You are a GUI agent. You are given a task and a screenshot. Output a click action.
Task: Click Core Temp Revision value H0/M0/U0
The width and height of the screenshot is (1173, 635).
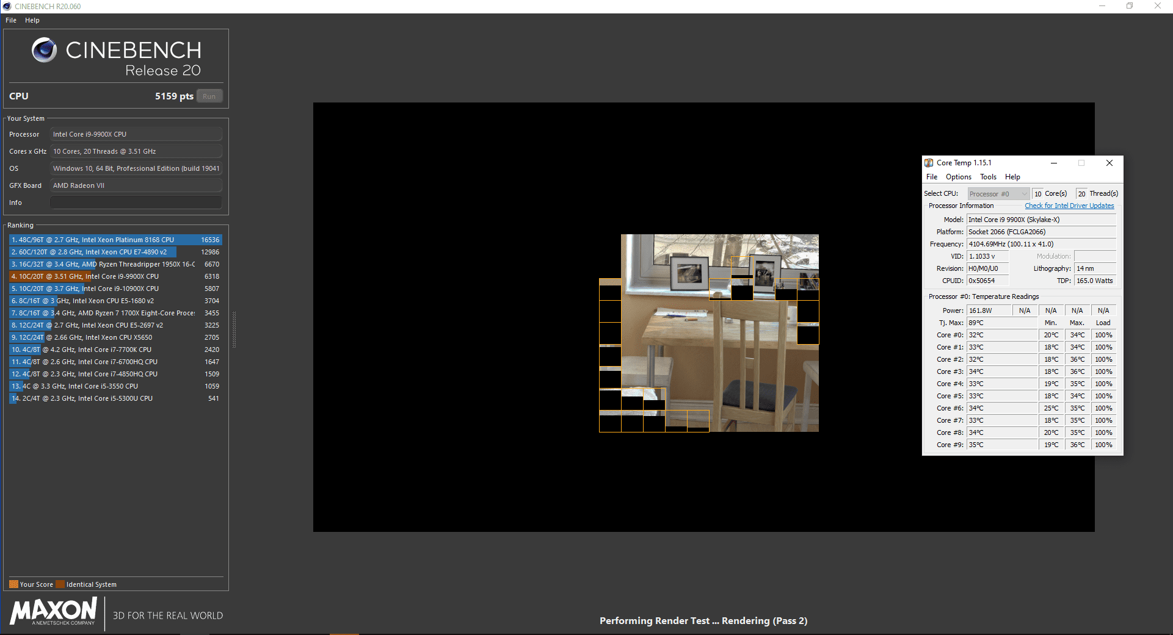pyautogui.click(x=987, y=268)
